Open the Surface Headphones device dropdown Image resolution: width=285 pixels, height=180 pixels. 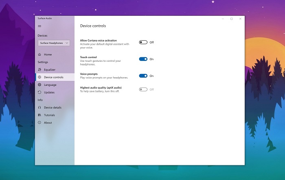click(x=53, y=43)
